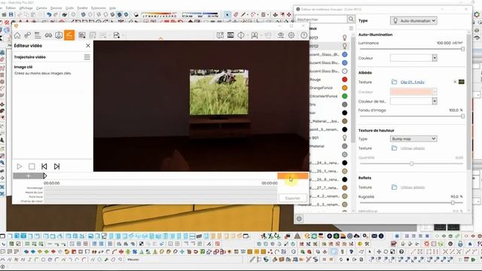Close the Éditeur vidéo panel
482x271 pixels.
[88, 45]
